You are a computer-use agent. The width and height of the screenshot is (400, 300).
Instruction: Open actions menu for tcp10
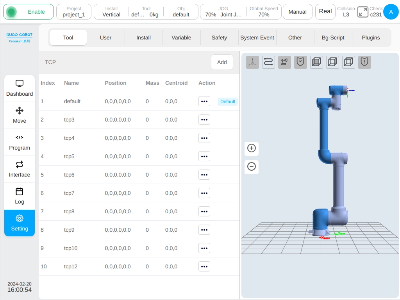click(204, 248)
